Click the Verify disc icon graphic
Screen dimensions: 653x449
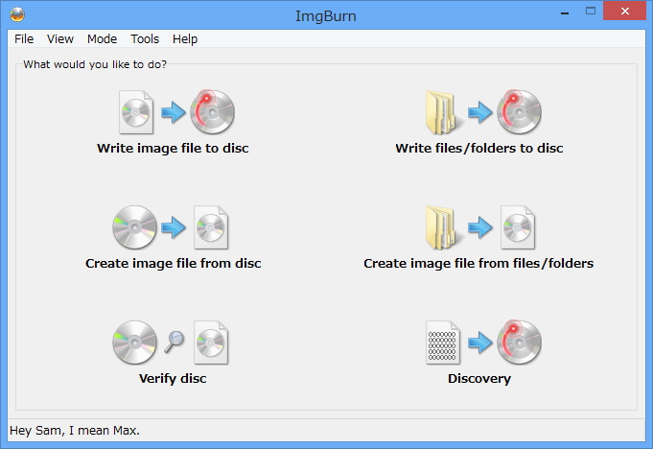point(171,343)
